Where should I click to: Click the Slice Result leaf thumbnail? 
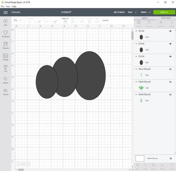(x=141, y=75)
